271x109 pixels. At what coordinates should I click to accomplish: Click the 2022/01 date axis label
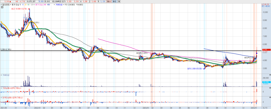(38, 108)
